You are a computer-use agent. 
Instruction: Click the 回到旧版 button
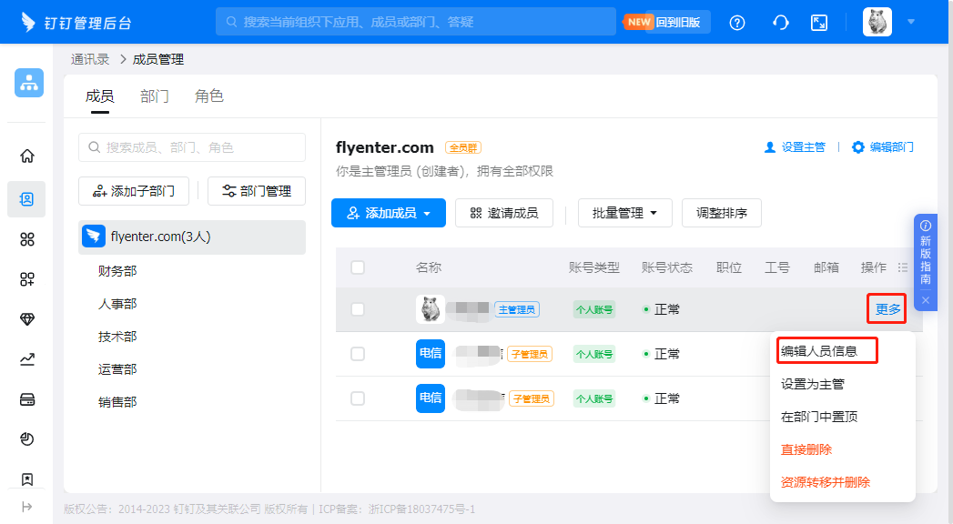click(678, 23)
